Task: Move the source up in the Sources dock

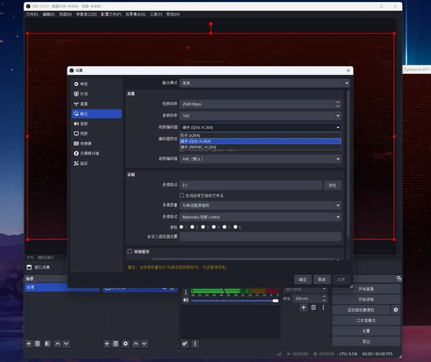Action: tap(136, 344)
